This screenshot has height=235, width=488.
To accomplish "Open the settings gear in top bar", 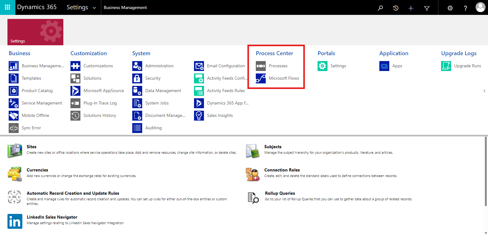I will 450,8.
